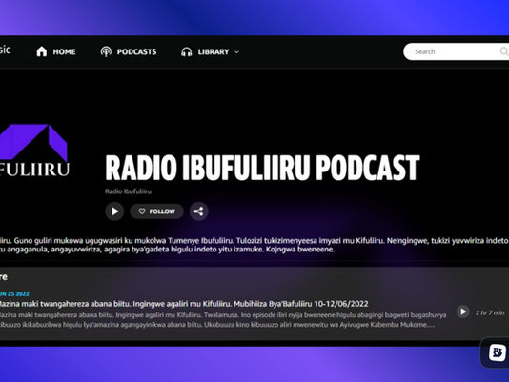Open the Podcasts section
Image resolution: width=509 pixels, height=382 pixels.
pyautogui.click(x=129, y=52)
